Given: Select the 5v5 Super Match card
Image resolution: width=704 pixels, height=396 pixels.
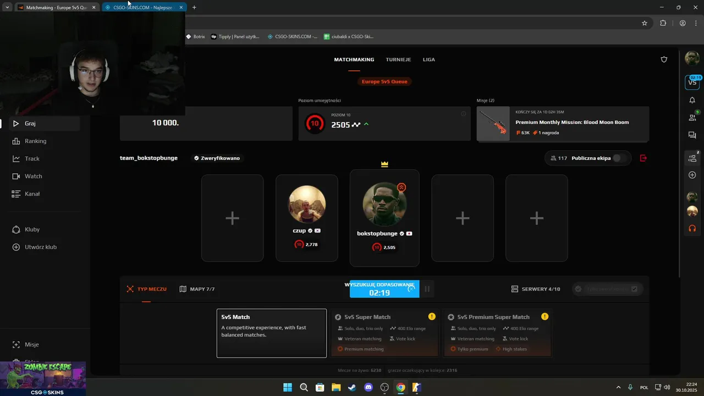Looking at the screenshot, I should [x=385, y=333].
